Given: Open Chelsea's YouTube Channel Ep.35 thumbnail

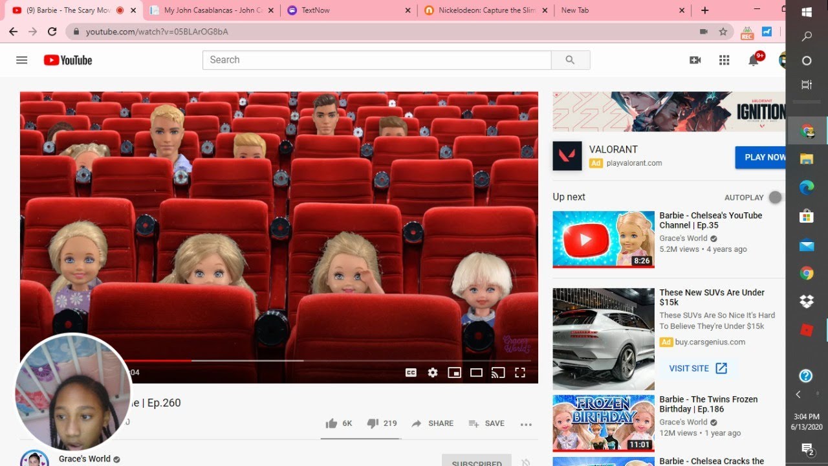Looking at the screenshot, I should [x=604, y=239].
